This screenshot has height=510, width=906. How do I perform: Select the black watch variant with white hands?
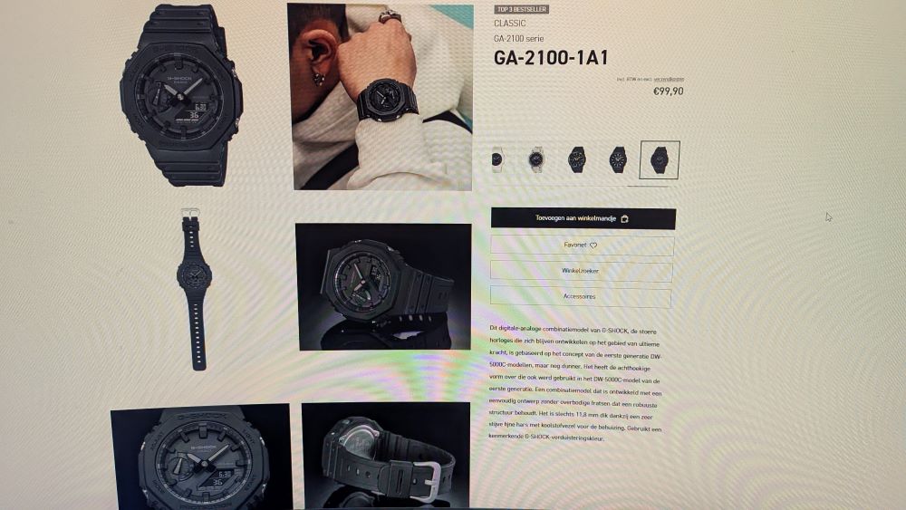(618, 159)
